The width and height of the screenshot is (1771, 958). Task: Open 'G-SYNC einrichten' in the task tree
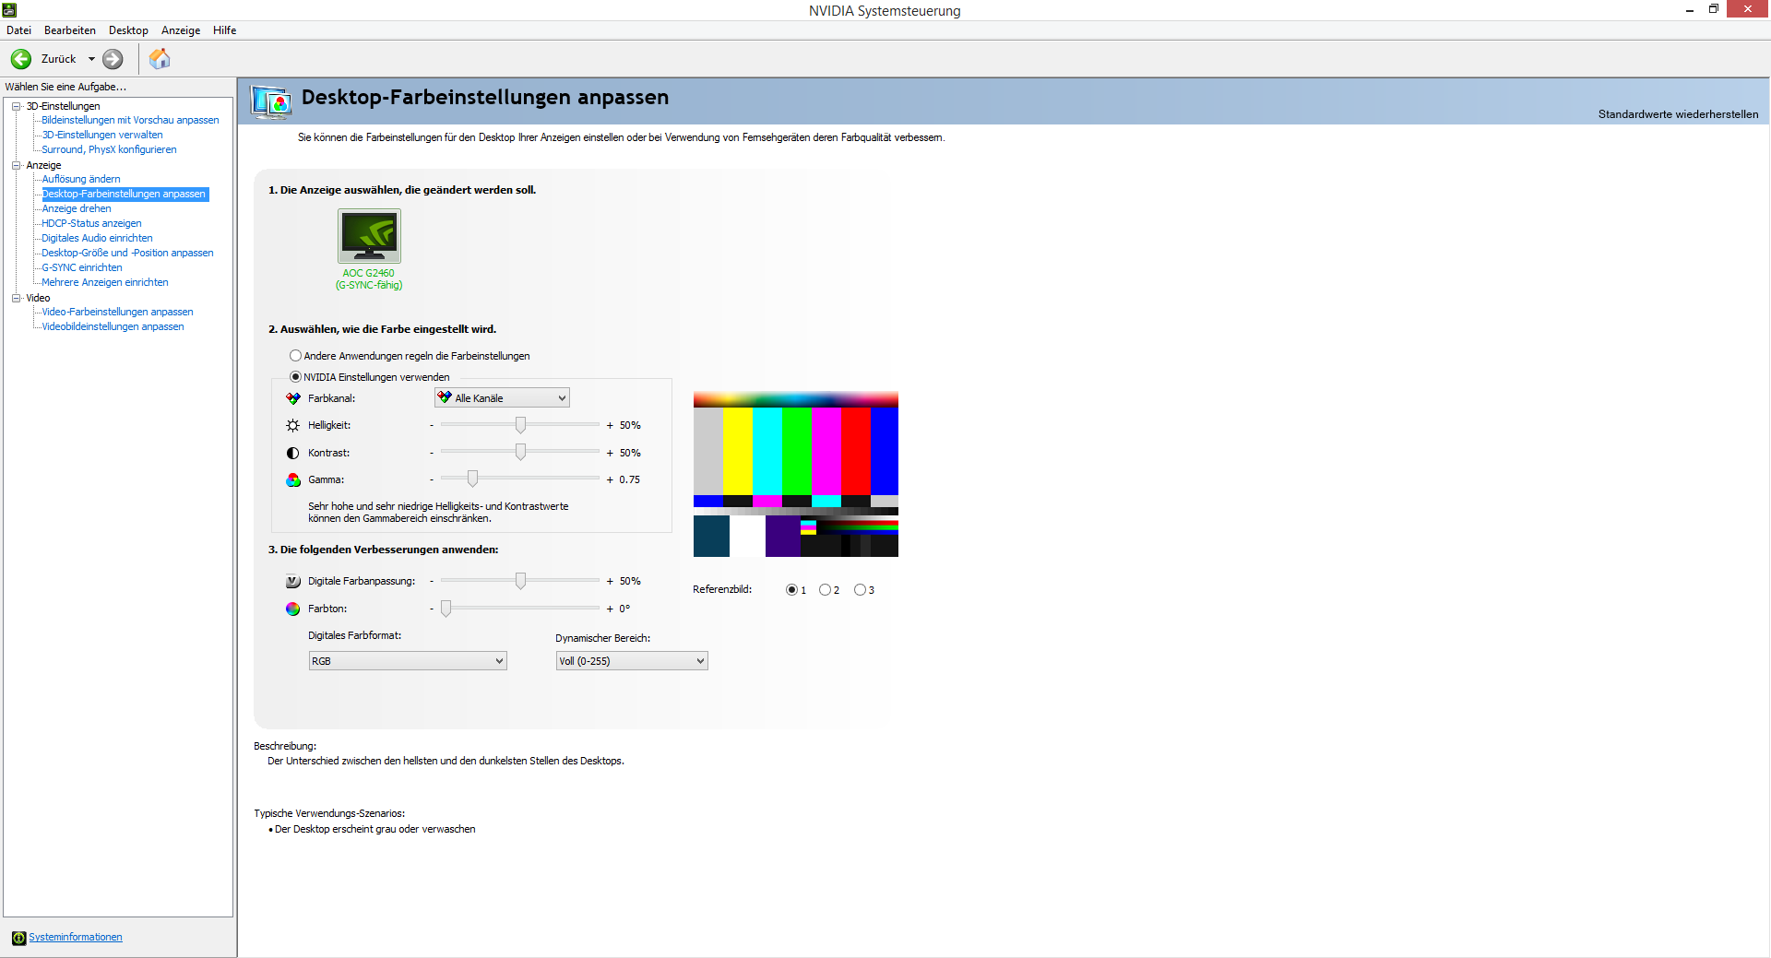[82, 267]
